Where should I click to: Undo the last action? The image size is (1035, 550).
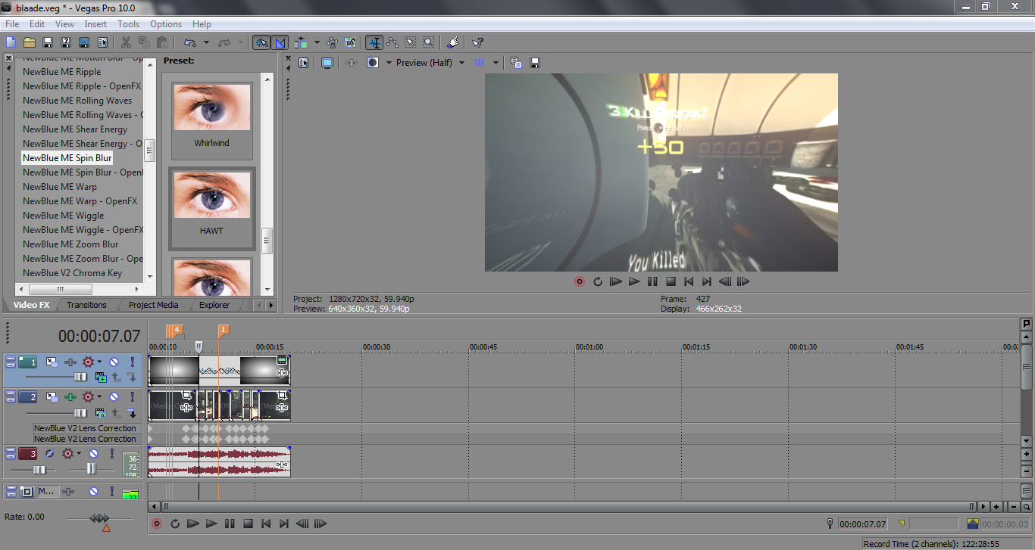click(189, 42)
